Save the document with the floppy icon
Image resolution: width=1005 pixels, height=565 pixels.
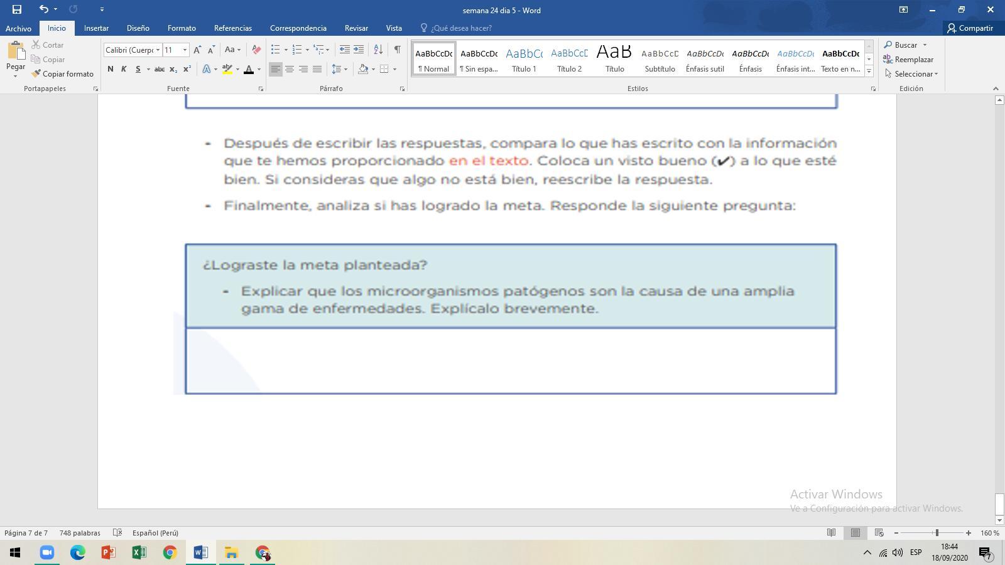(x=17, y=9)
